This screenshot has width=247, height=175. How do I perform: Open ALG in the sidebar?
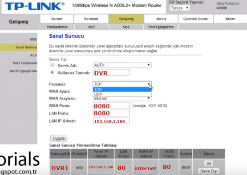pyautogui.click(x=33, y=55)
